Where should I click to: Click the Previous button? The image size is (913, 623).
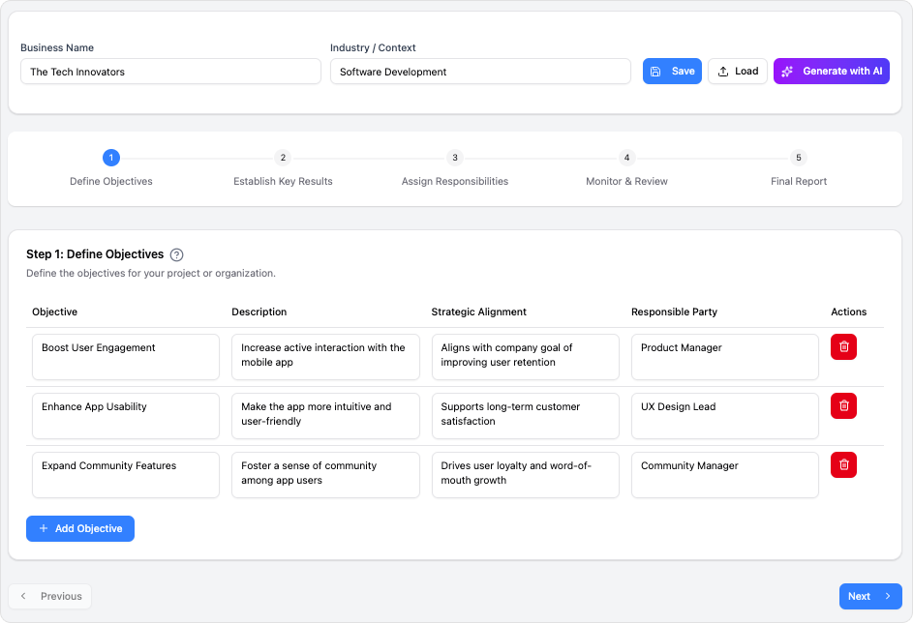tap(50, 596)
